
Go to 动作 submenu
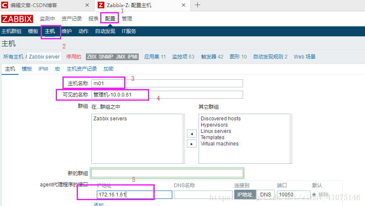pyautogui.click(x=83, y=31)
